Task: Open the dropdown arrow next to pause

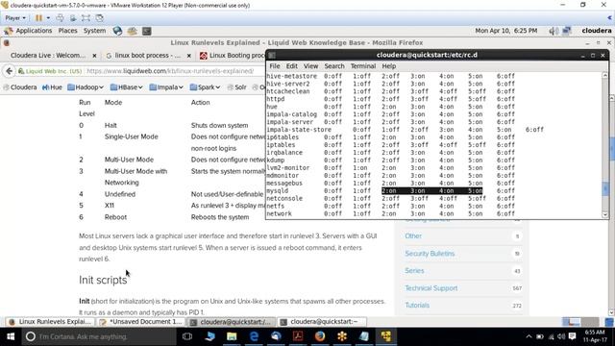Action: (x=48, y=18)
